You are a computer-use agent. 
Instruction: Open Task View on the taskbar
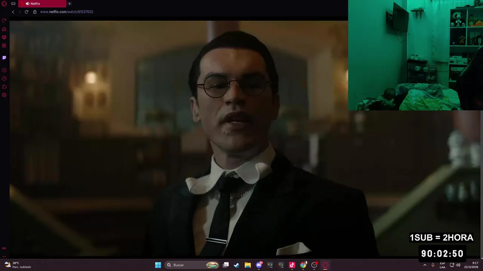[x=226, y=265]
